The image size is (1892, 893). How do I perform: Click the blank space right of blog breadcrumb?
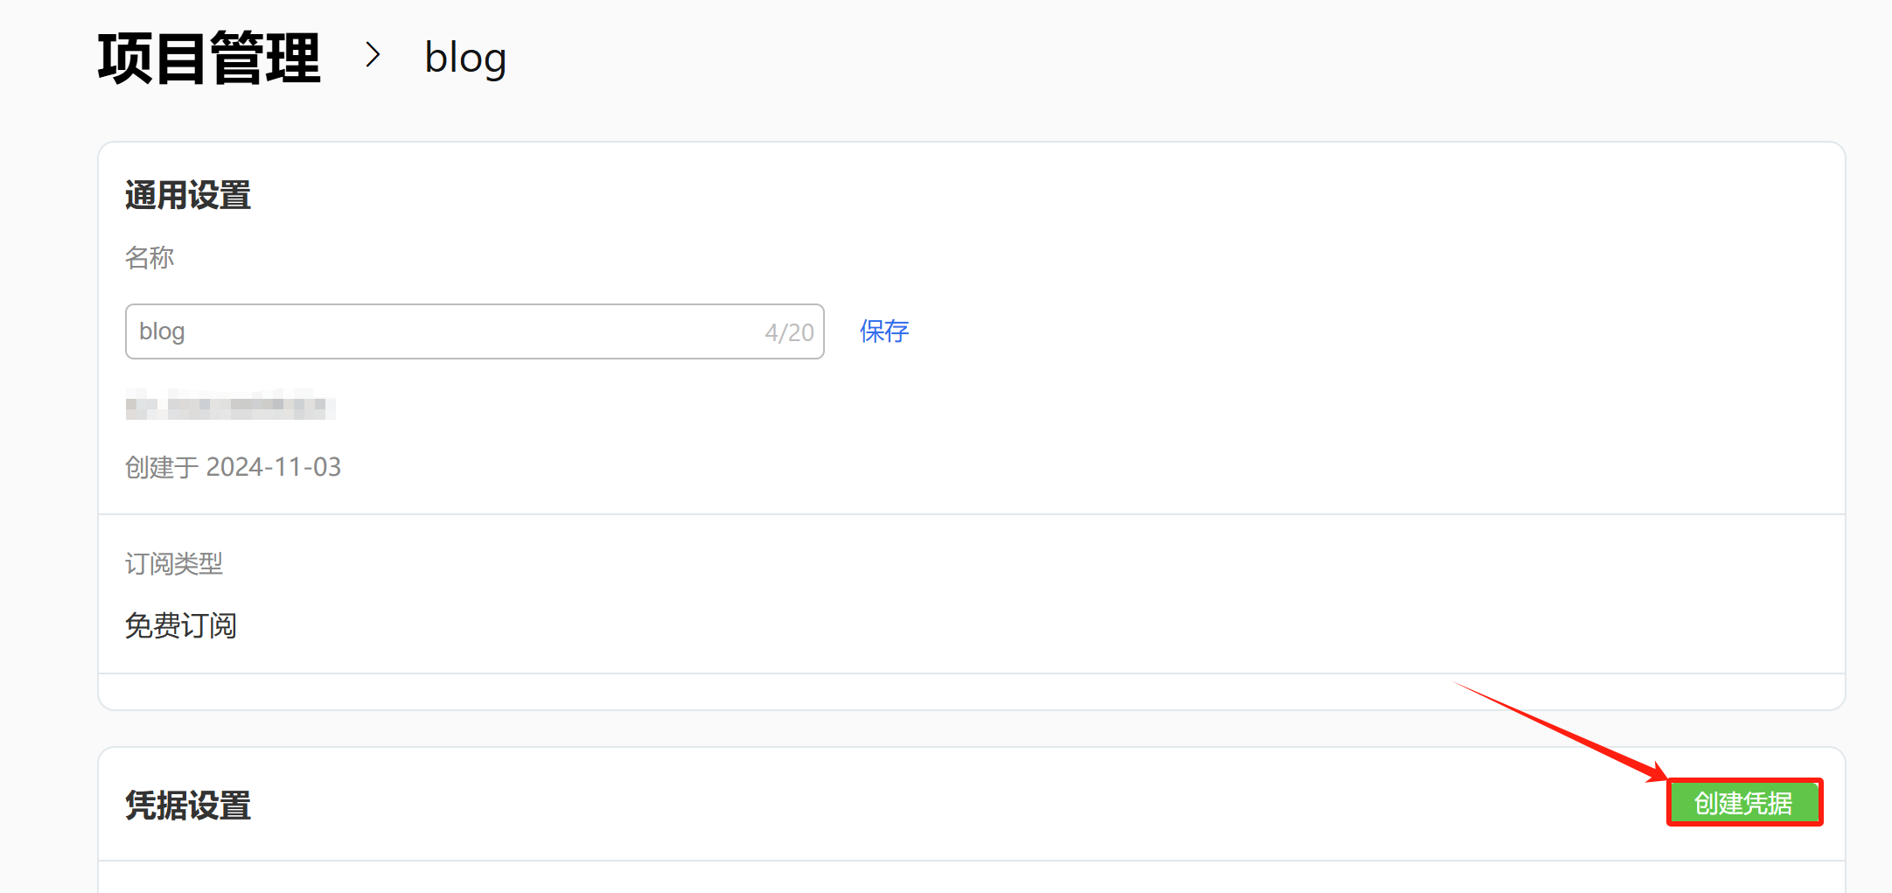tap(1181, 59)
